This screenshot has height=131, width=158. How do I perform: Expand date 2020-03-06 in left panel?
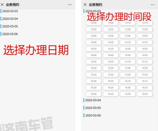click(10, 34)
